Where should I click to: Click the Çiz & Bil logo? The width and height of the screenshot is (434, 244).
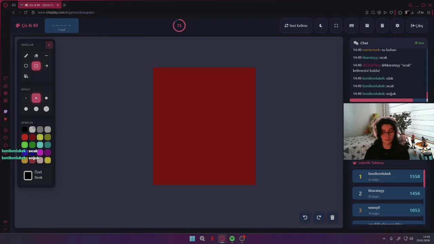click(x=27, y=25)
